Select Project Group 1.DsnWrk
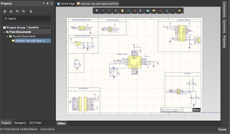Viewport: 230px width, 134px height. (x=23, y=28)
